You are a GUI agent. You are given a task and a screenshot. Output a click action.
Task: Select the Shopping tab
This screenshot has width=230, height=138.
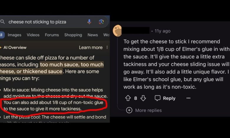coord(73,35)
